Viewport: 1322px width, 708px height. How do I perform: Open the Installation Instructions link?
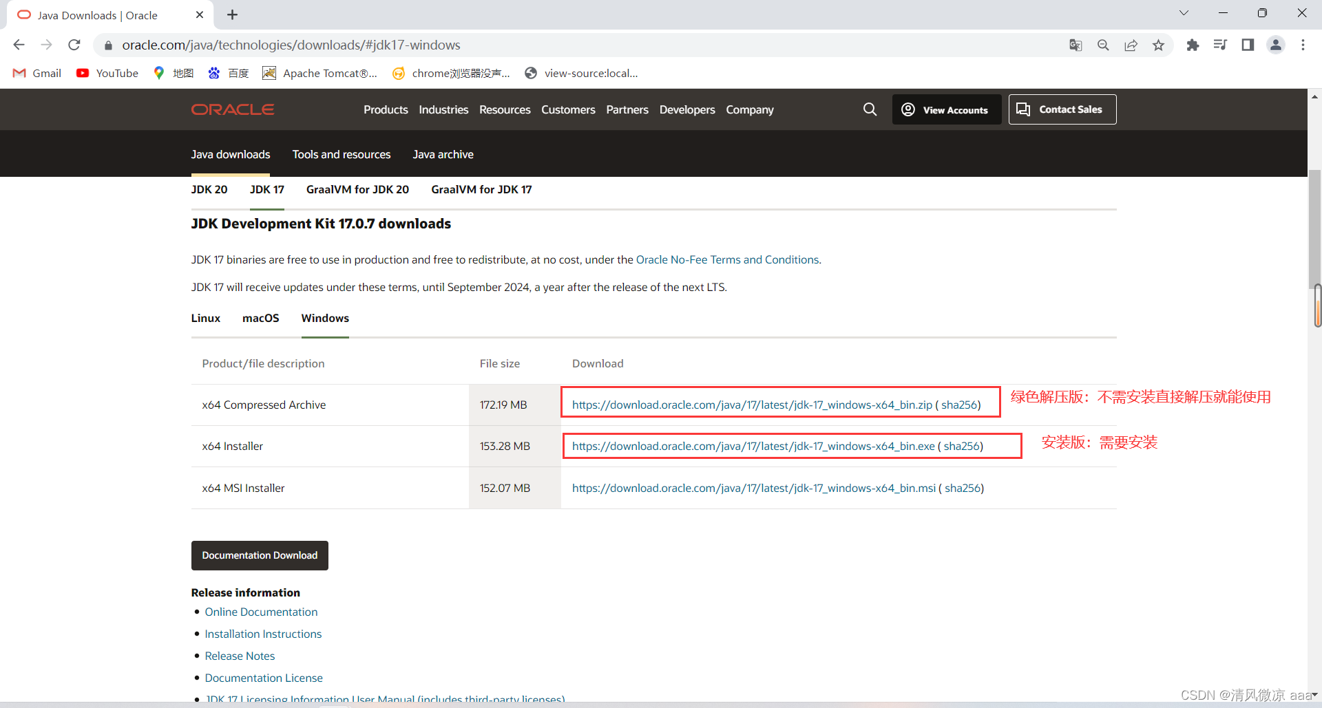[263, 634]
